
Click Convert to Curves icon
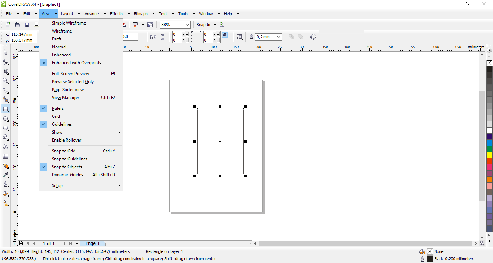(x=313, y=37)
